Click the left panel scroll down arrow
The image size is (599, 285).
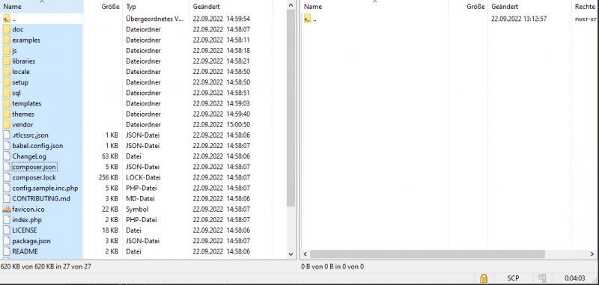291,254
